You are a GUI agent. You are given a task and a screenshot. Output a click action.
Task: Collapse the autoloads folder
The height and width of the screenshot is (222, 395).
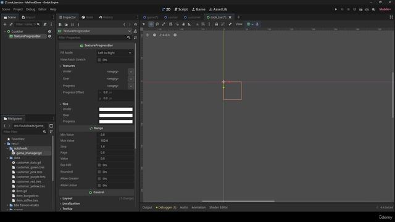(x=7, y=149)
